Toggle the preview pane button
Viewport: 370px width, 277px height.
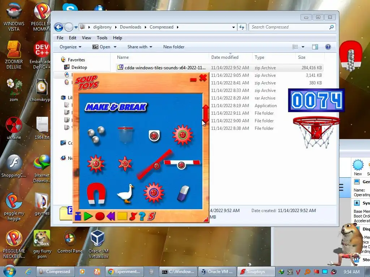point(315,47)
